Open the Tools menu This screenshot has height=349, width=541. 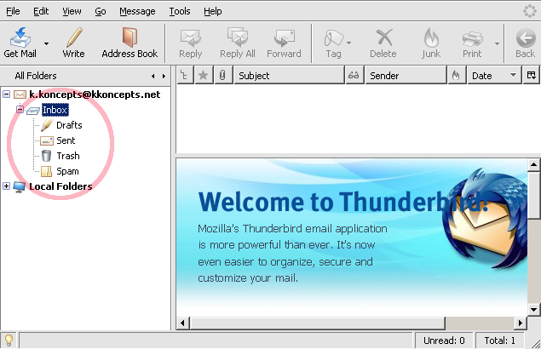(x=180, y=11)
